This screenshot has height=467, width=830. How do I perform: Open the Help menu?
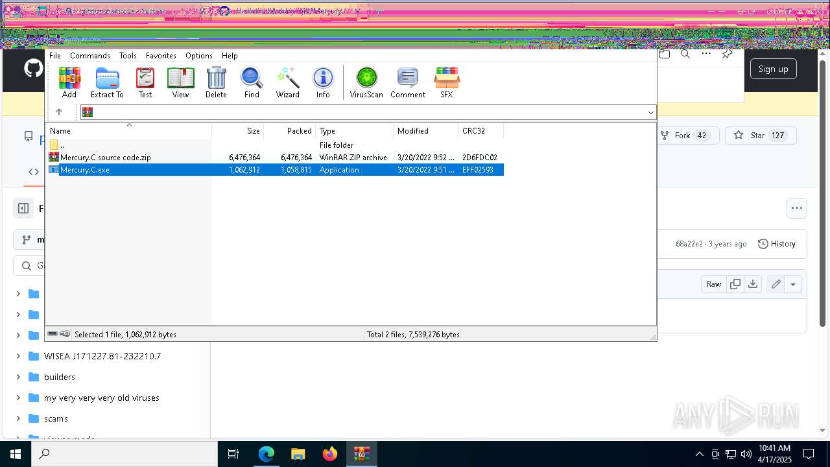pyautogui.click(x=230, y=56)
